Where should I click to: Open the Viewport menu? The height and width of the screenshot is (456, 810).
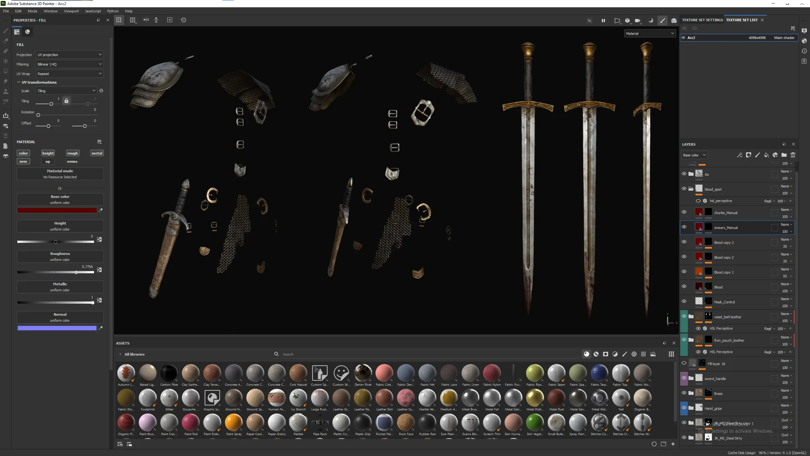pyautogui.click(x=71, y=11)
